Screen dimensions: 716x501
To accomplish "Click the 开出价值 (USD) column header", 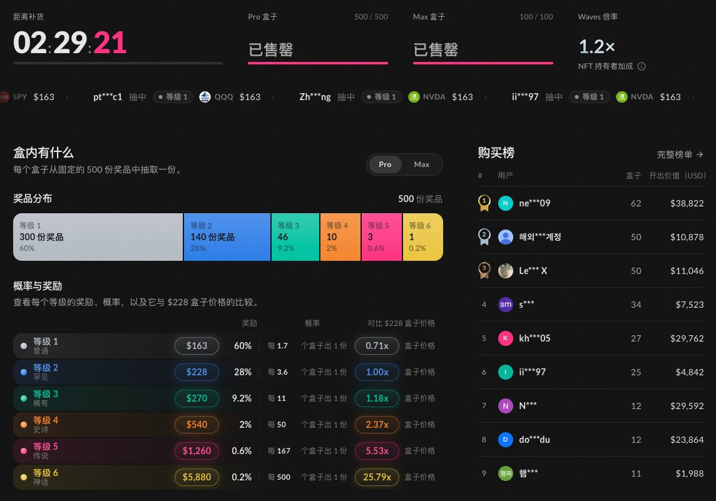I will [678, 176].
